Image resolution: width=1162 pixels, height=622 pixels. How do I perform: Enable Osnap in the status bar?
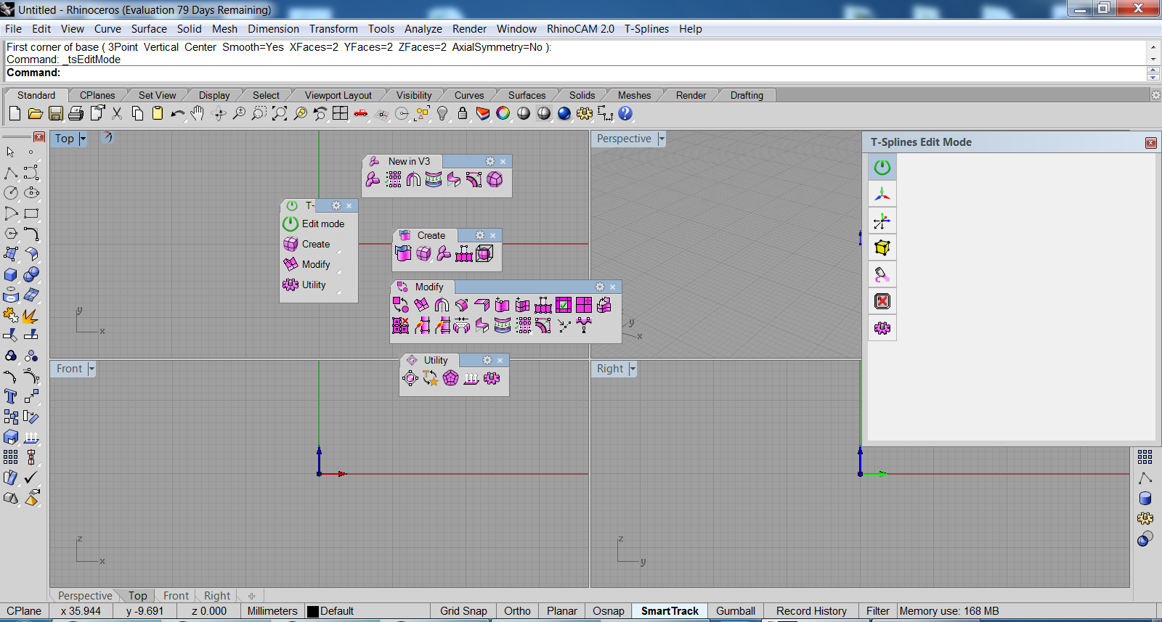(608, 611)
